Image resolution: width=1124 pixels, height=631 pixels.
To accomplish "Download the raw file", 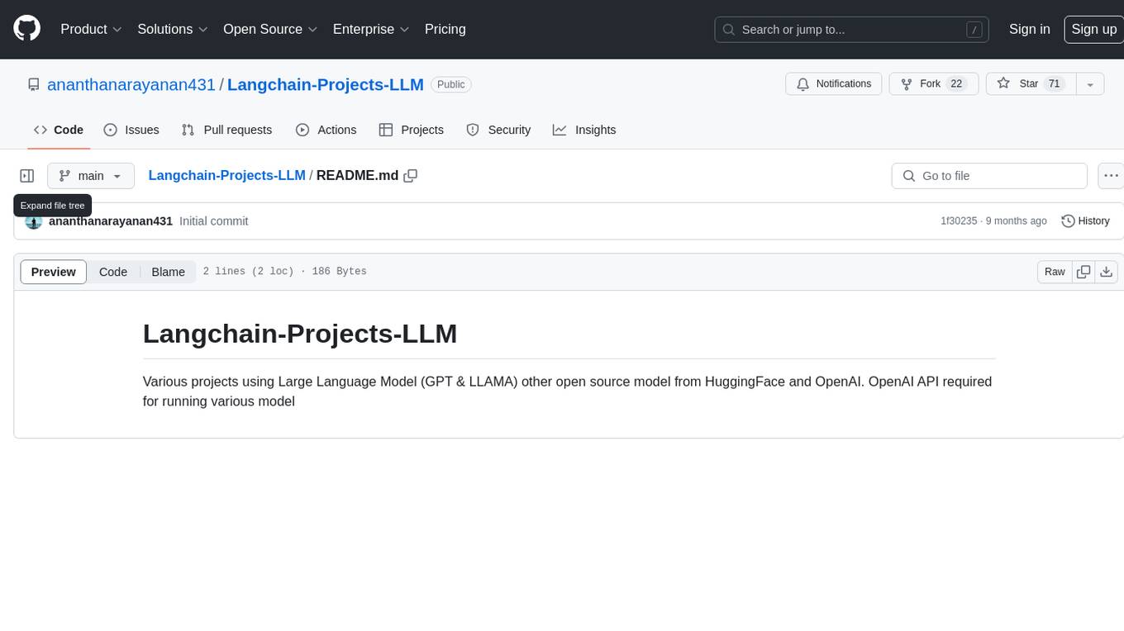I will tap(1107, 272).
